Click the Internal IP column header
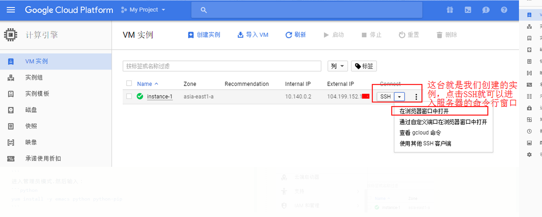Viewport: 542px width, 217px height. (x=298, y=84)
